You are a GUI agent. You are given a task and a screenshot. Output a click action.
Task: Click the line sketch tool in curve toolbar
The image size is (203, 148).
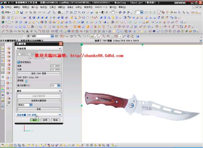(x=3, y=31)
